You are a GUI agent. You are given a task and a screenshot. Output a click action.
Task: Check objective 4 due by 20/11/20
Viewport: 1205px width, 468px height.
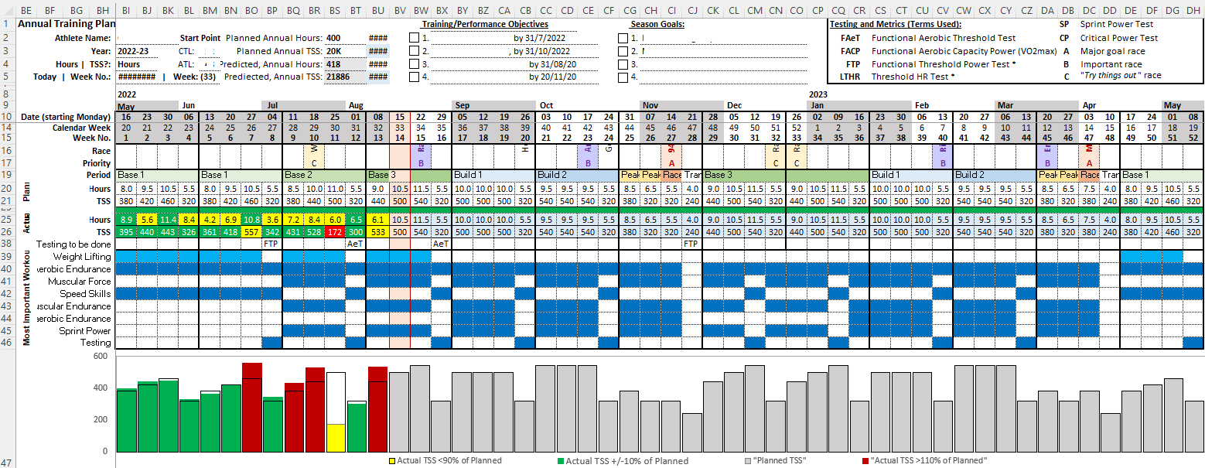click(x=413, y=78)
